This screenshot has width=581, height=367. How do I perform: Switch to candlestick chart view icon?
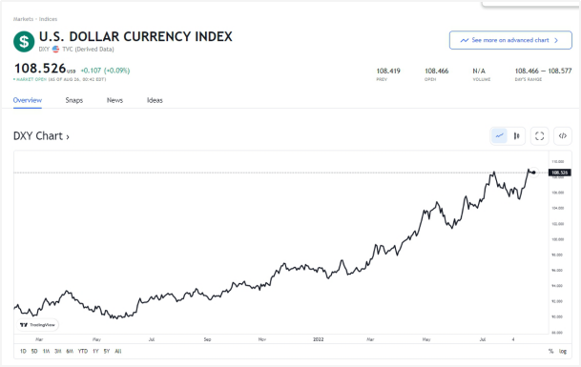516,136
